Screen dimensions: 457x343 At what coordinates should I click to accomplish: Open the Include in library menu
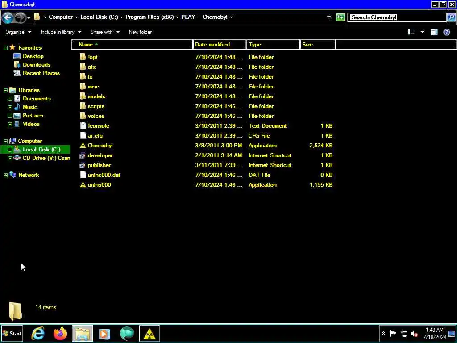(61, 32)
